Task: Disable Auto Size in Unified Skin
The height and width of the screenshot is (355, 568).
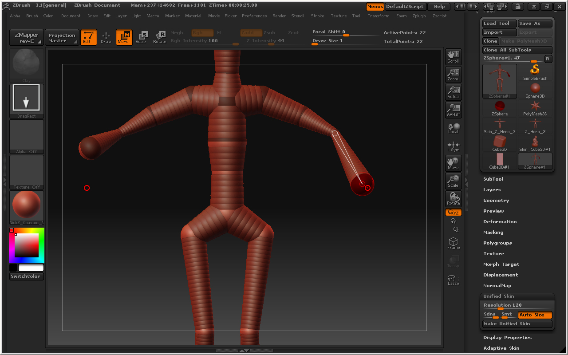Action: [535, 315]
